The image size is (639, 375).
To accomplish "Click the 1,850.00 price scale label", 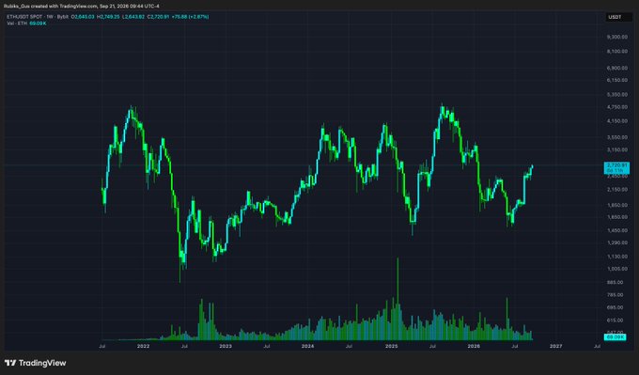I will pos(617,205).
